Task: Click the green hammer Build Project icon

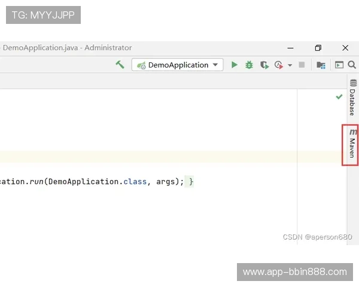Action: click(x=120, y=65)
